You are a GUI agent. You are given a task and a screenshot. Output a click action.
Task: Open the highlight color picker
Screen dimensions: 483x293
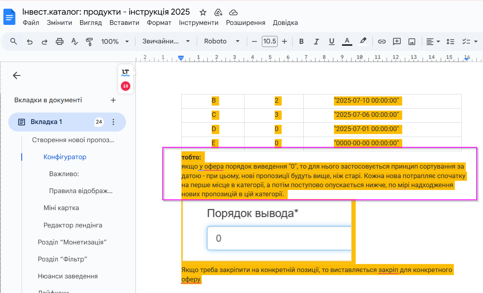click(x=363, y=41)
